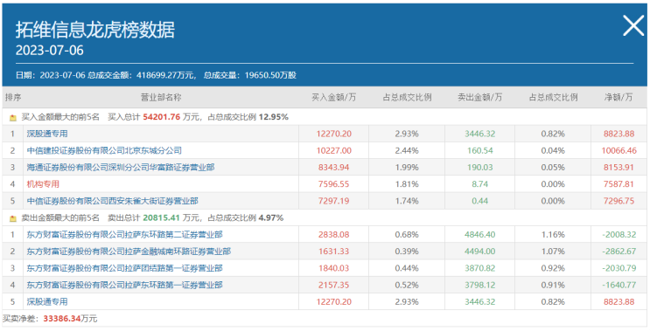650x331 pixels.
Task: Open 中信证券股份有限公司西安朱雀大街证券营业部 link
Action: click(112, 201)
